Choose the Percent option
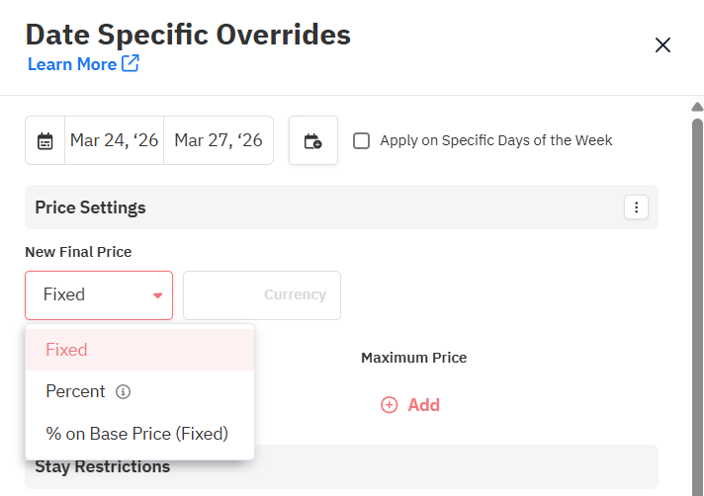This screenshot has height=496, width=704. pos(75,391)
